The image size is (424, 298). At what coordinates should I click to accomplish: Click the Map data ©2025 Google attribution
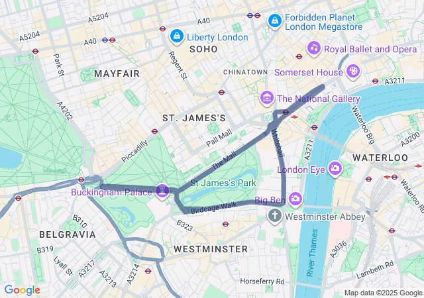(x=383, y=293)
